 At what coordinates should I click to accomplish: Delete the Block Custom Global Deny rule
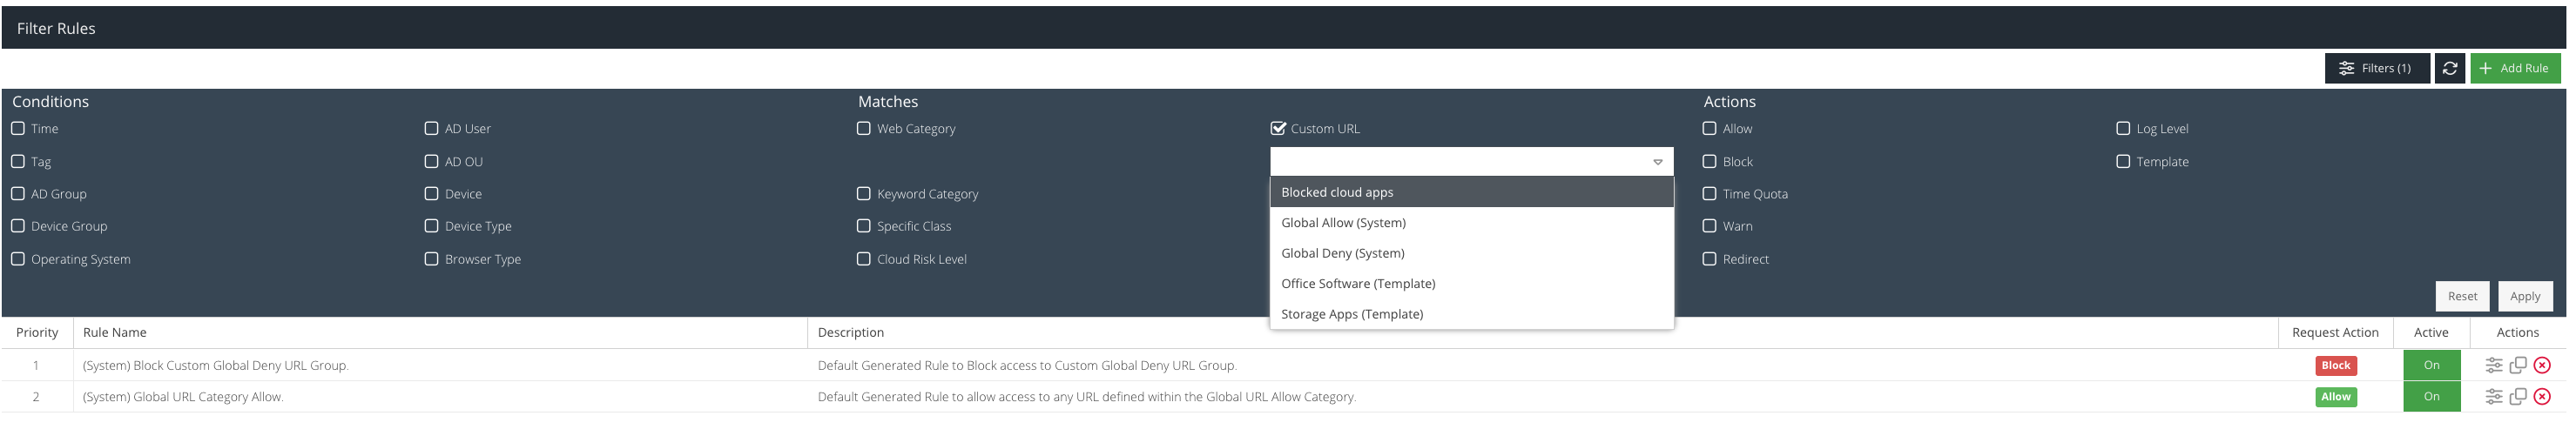(x=2541, y=365)
